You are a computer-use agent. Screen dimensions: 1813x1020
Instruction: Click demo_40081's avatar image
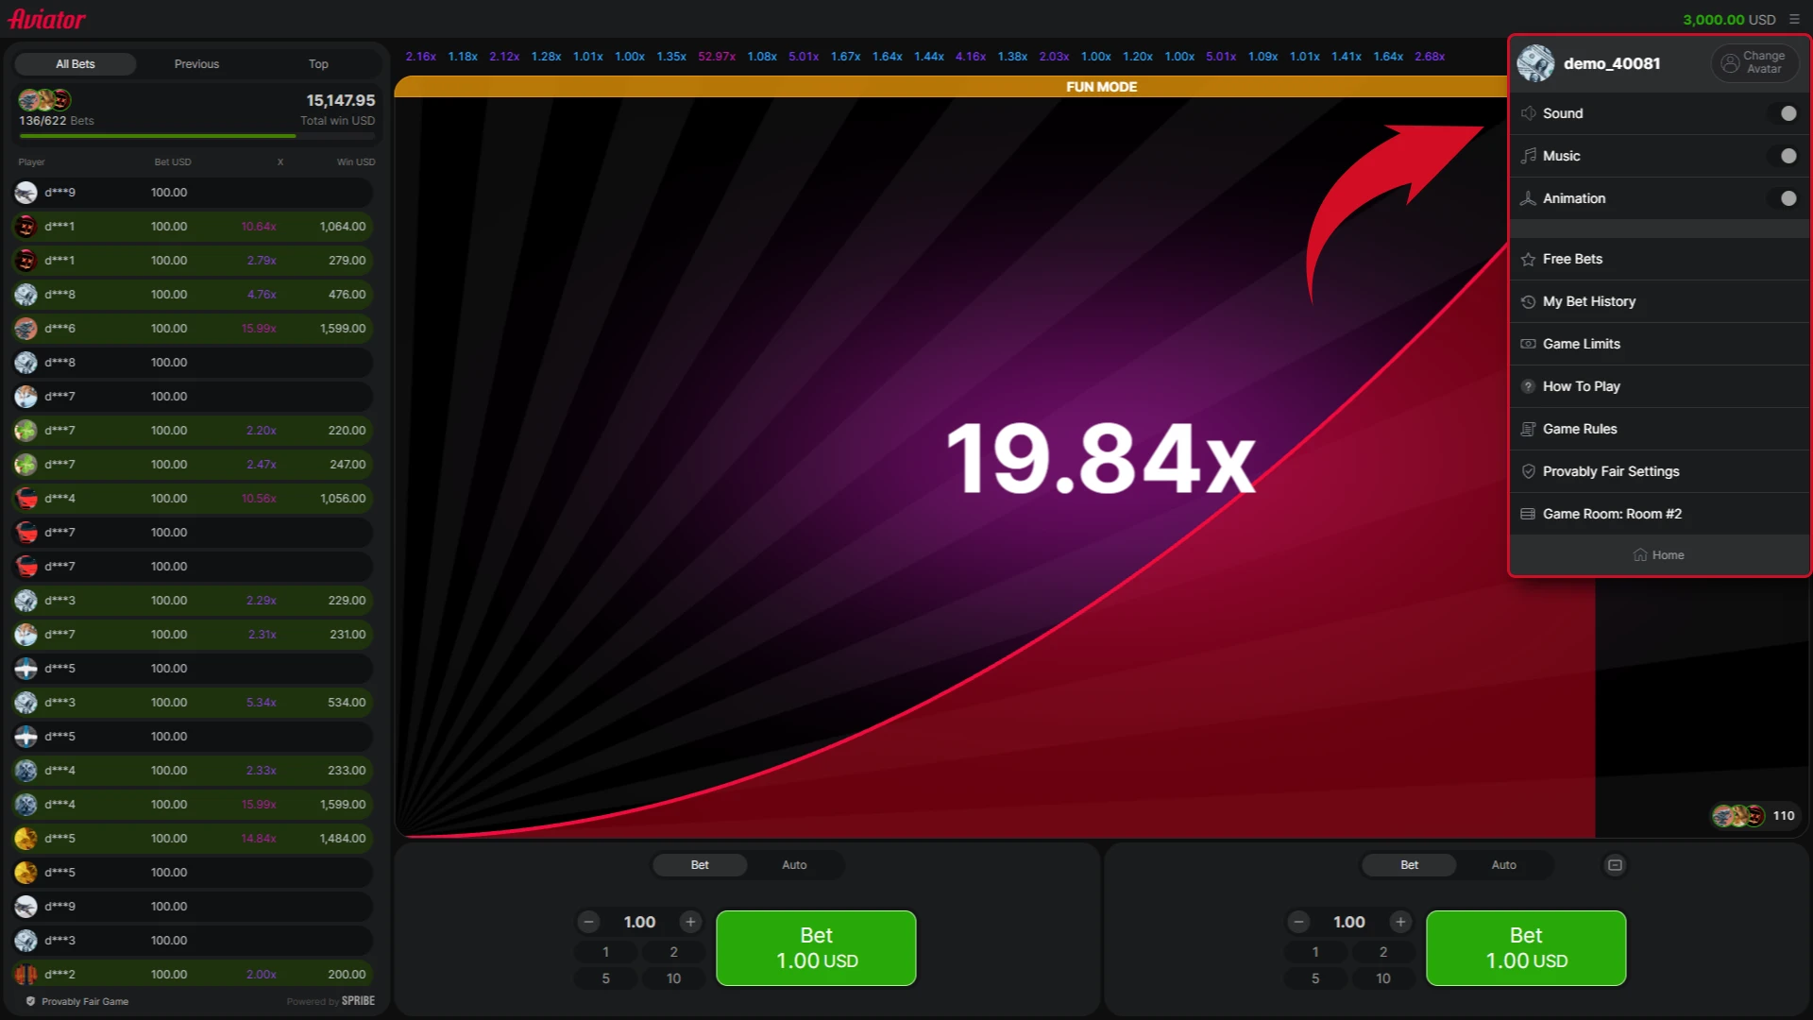pos(1535,63)
